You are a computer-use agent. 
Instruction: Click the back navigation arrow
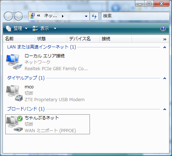(x=8, y=16)
